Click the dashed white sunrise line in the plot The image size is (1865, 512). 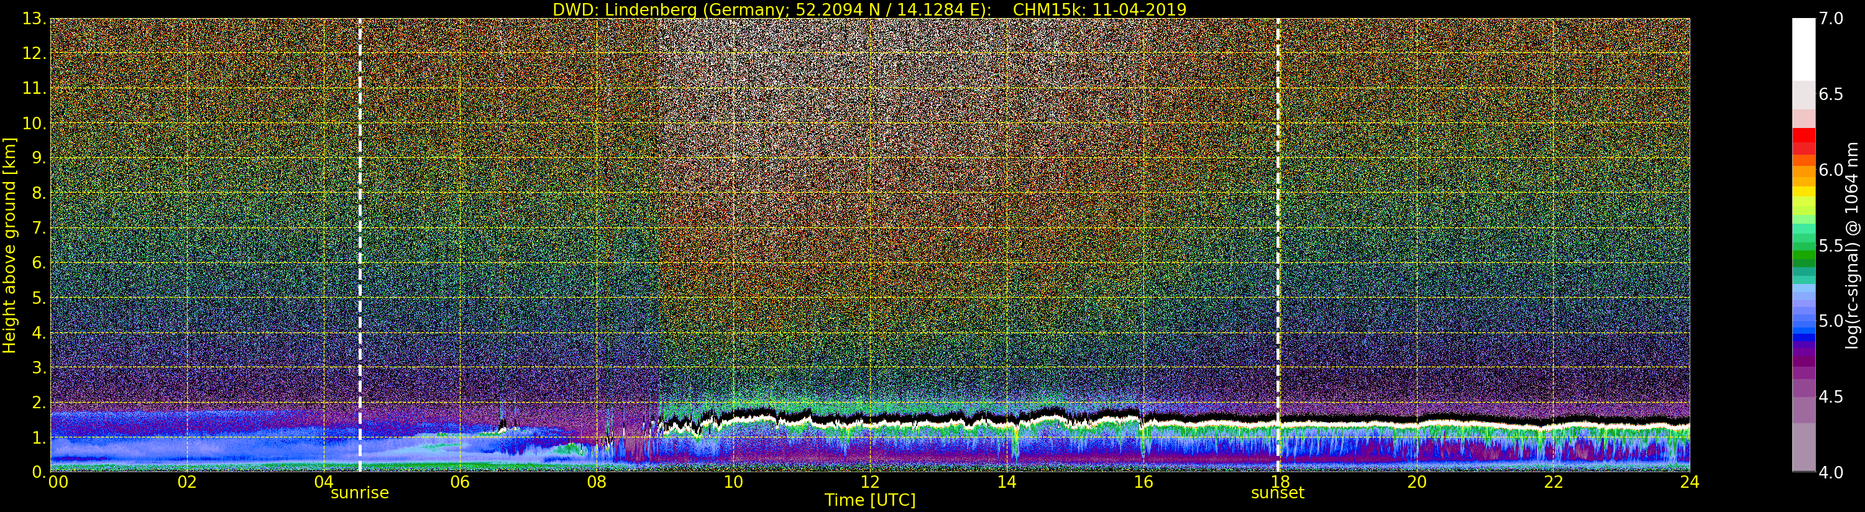point(360,245)
